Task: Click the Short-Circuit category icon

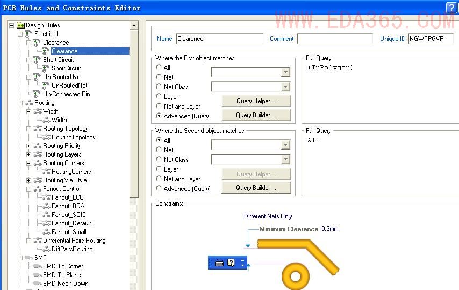Action: click(x=37, y=60)
